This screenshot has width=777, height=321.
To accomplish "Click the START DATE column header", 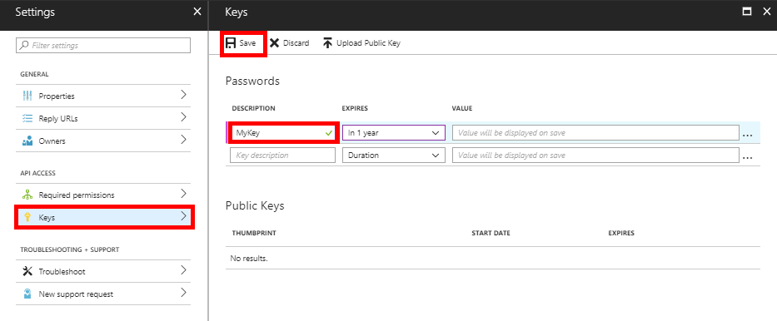I will point(491,233).
